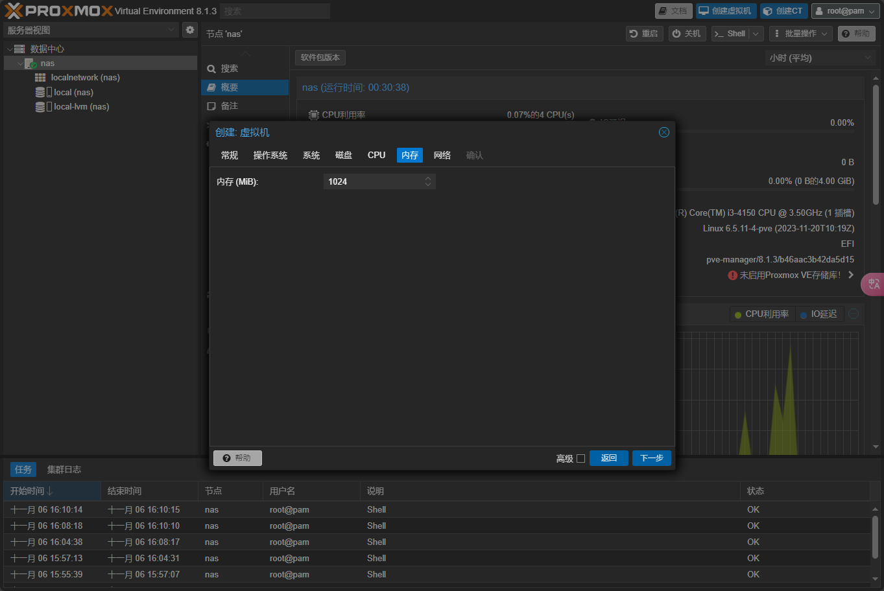Close the Create VM dialog
This screenshot has width=884, height=591.
click(x=663, y=132)
